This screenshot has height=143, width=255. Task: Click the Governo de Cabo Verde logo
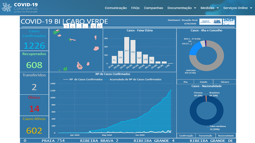click(217, 21)
